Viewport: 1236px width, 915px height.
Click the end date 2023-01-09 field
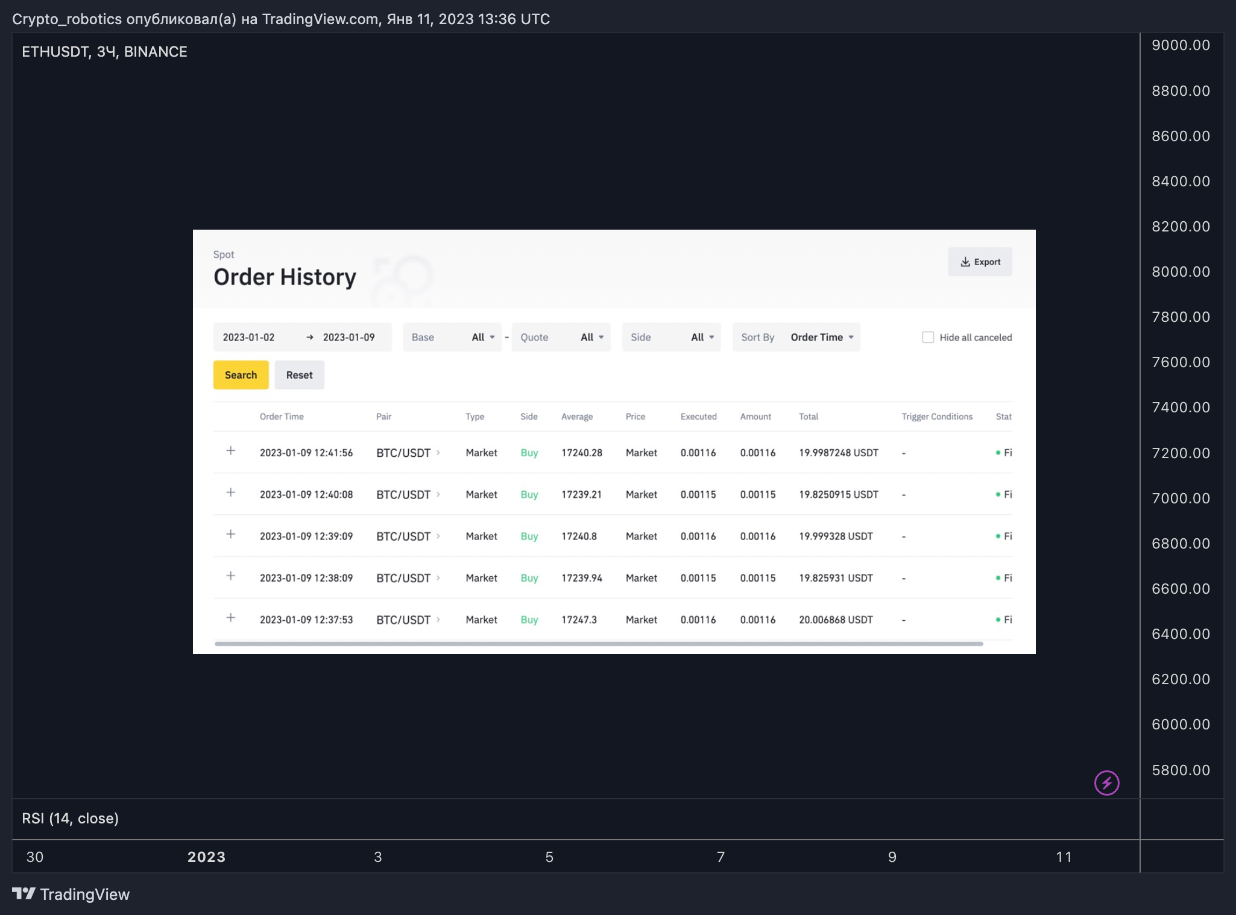[348, 337]
